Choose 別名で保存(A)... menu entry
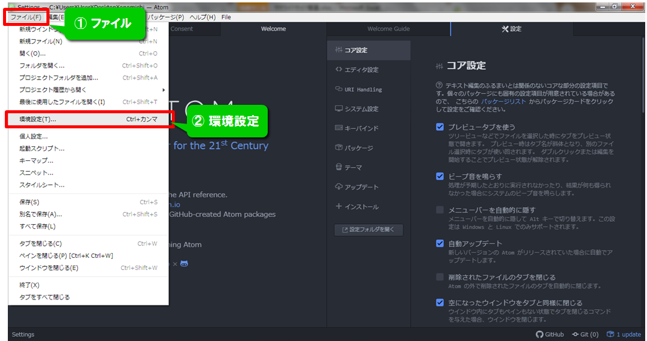This screenshot has width=647, height=341. coord(88,214)
